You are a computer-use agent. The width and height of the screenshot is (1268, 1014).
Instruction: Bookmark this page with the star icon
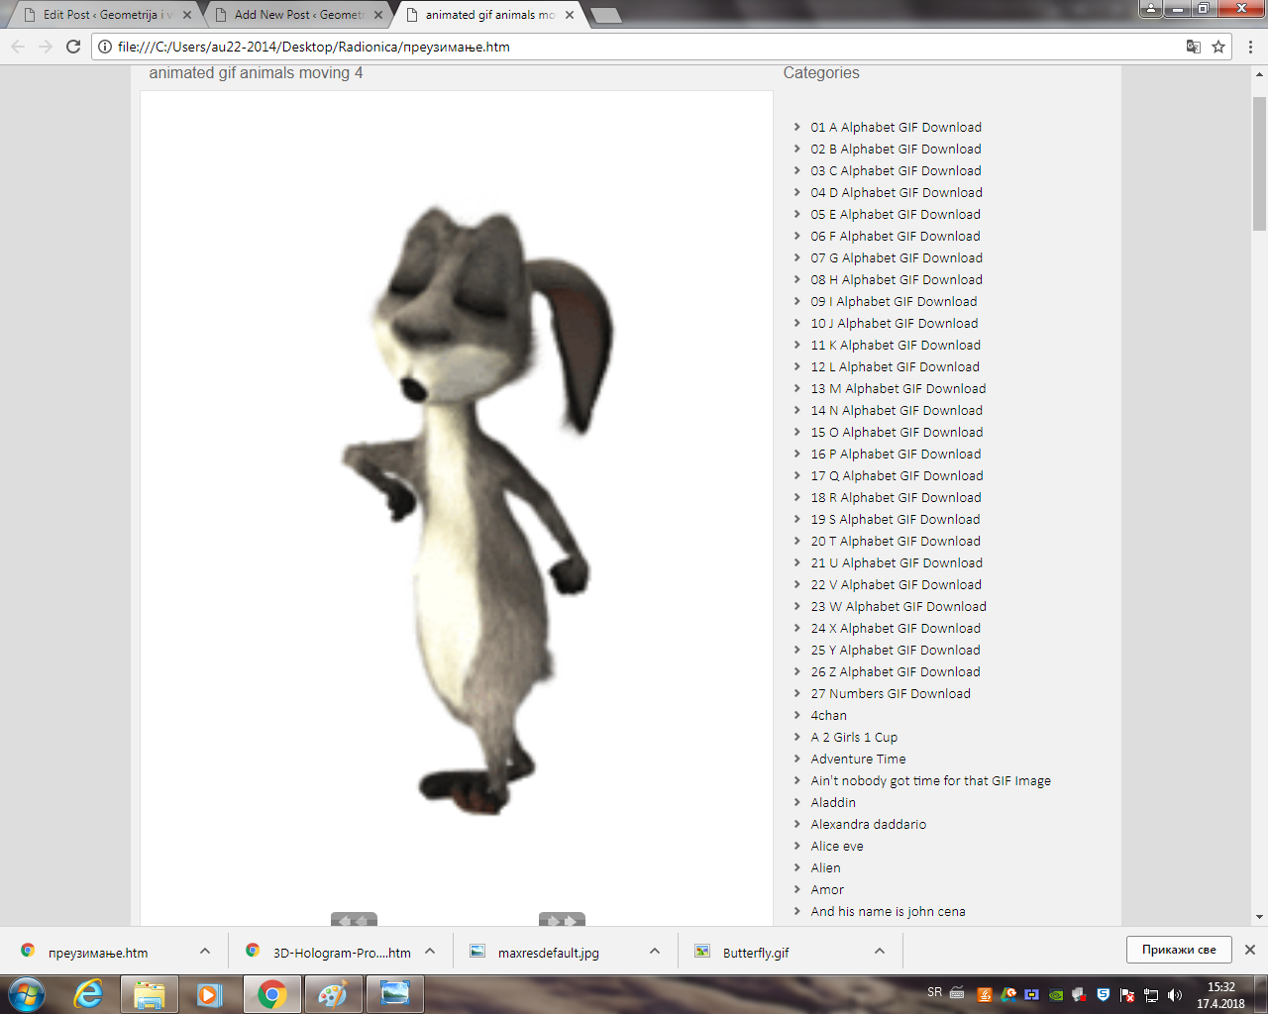point(1218,47)
